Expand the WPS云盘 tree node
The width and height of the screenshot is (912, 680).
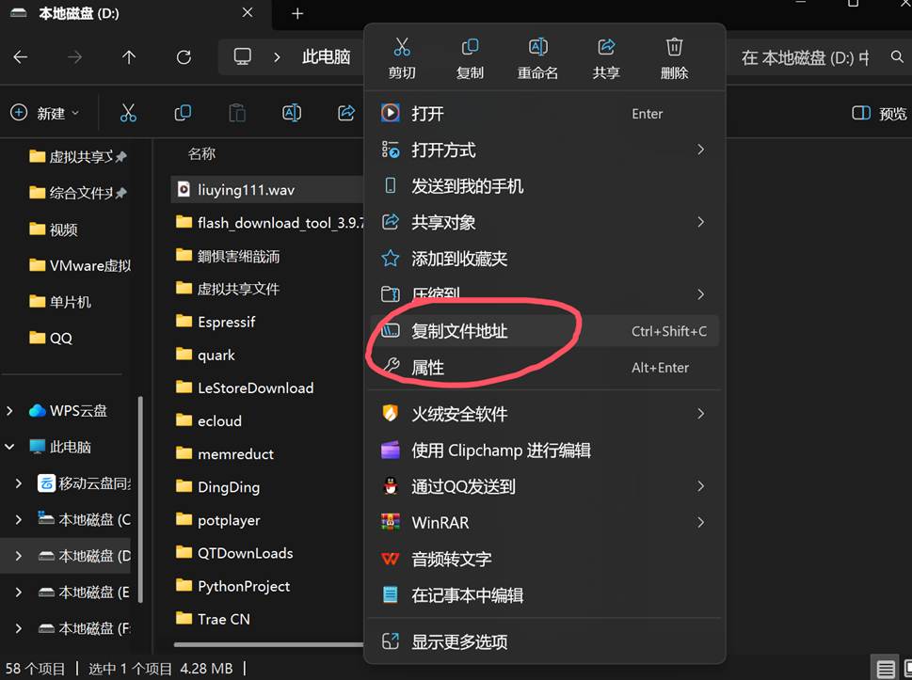pos(10,411)
